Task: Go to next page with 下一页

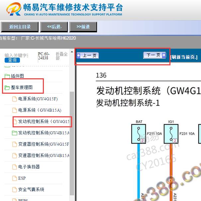Action: [154, 55]
